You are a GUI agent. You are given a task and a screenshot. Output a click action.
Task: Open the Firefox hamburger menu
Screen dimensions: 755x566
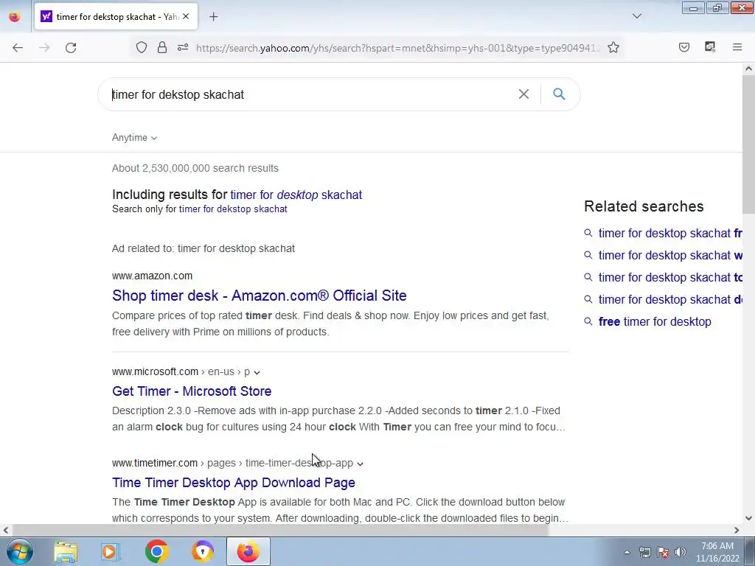[x=737, y=47]
